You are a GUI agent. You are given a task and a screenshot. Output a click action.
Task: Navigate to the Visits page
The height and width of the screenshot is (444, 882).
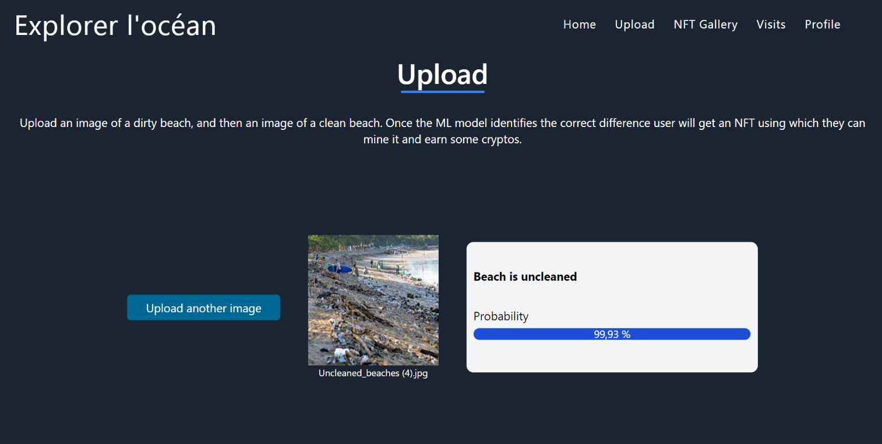[x=771, y=24]
